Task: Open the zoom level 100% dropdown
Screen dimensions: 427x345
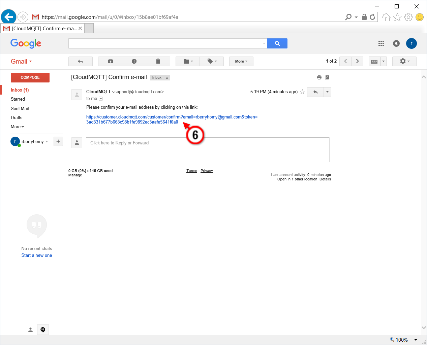Action: (x=416, y=340)
